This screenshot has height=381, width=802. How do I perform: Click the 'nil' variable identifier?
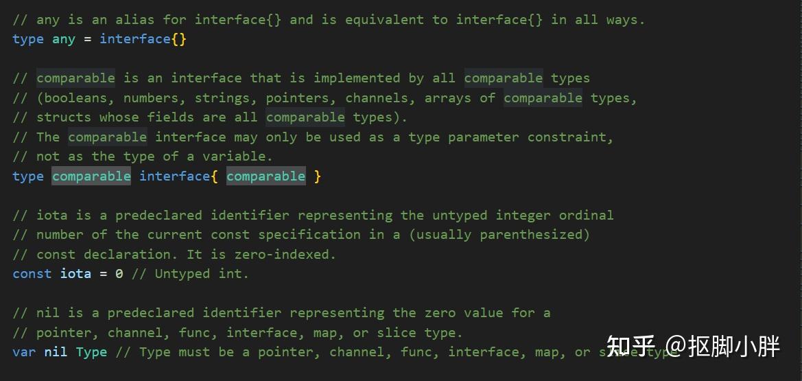56,352
